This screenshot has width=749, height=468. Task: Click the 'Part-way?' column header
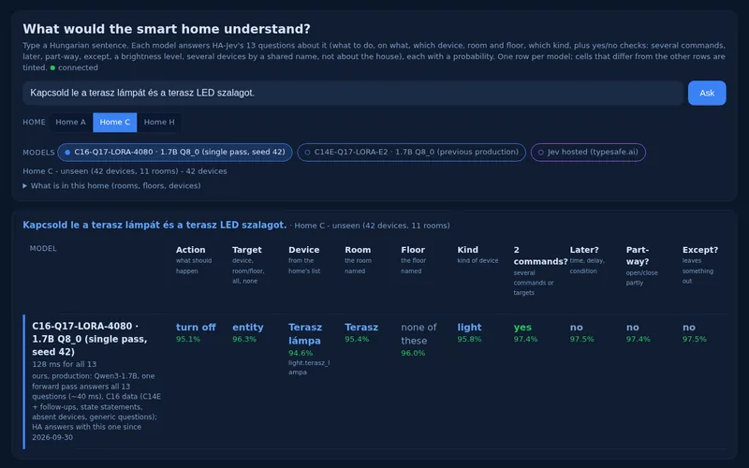(638, 256)
